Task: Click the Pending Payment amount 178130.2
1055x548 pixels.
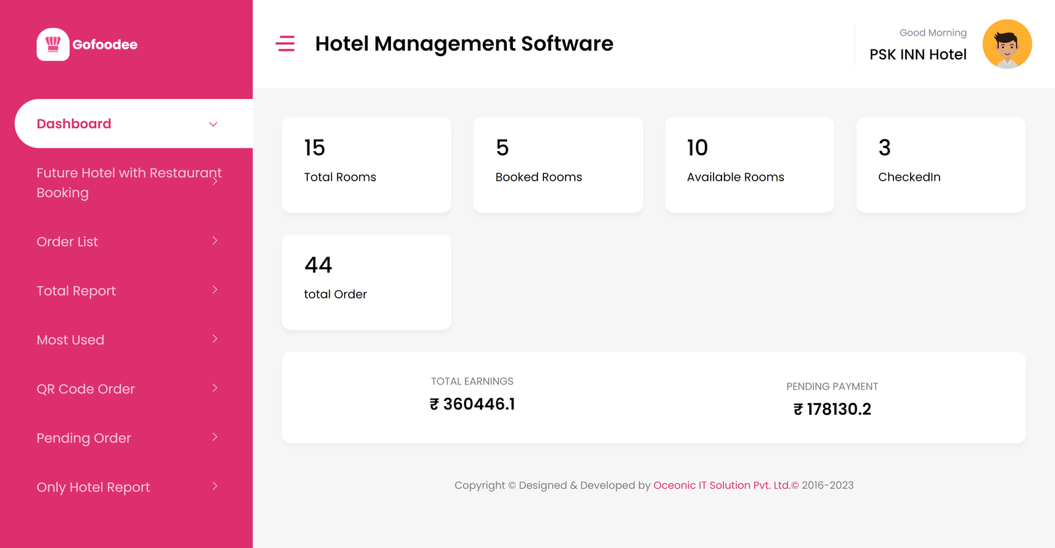Action: click(832, 410)
